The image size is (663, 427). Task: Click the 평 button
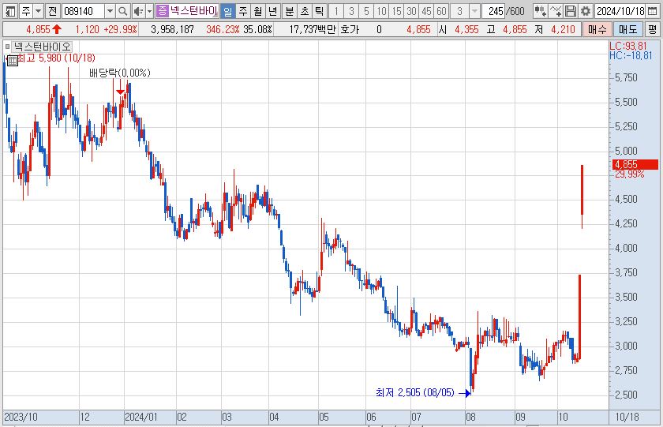tap(653, 29)
